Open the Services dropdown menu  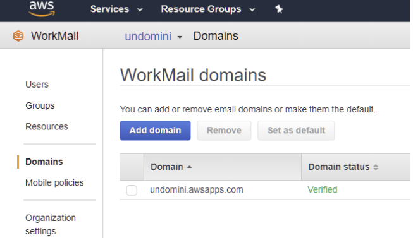pos(116,9)
